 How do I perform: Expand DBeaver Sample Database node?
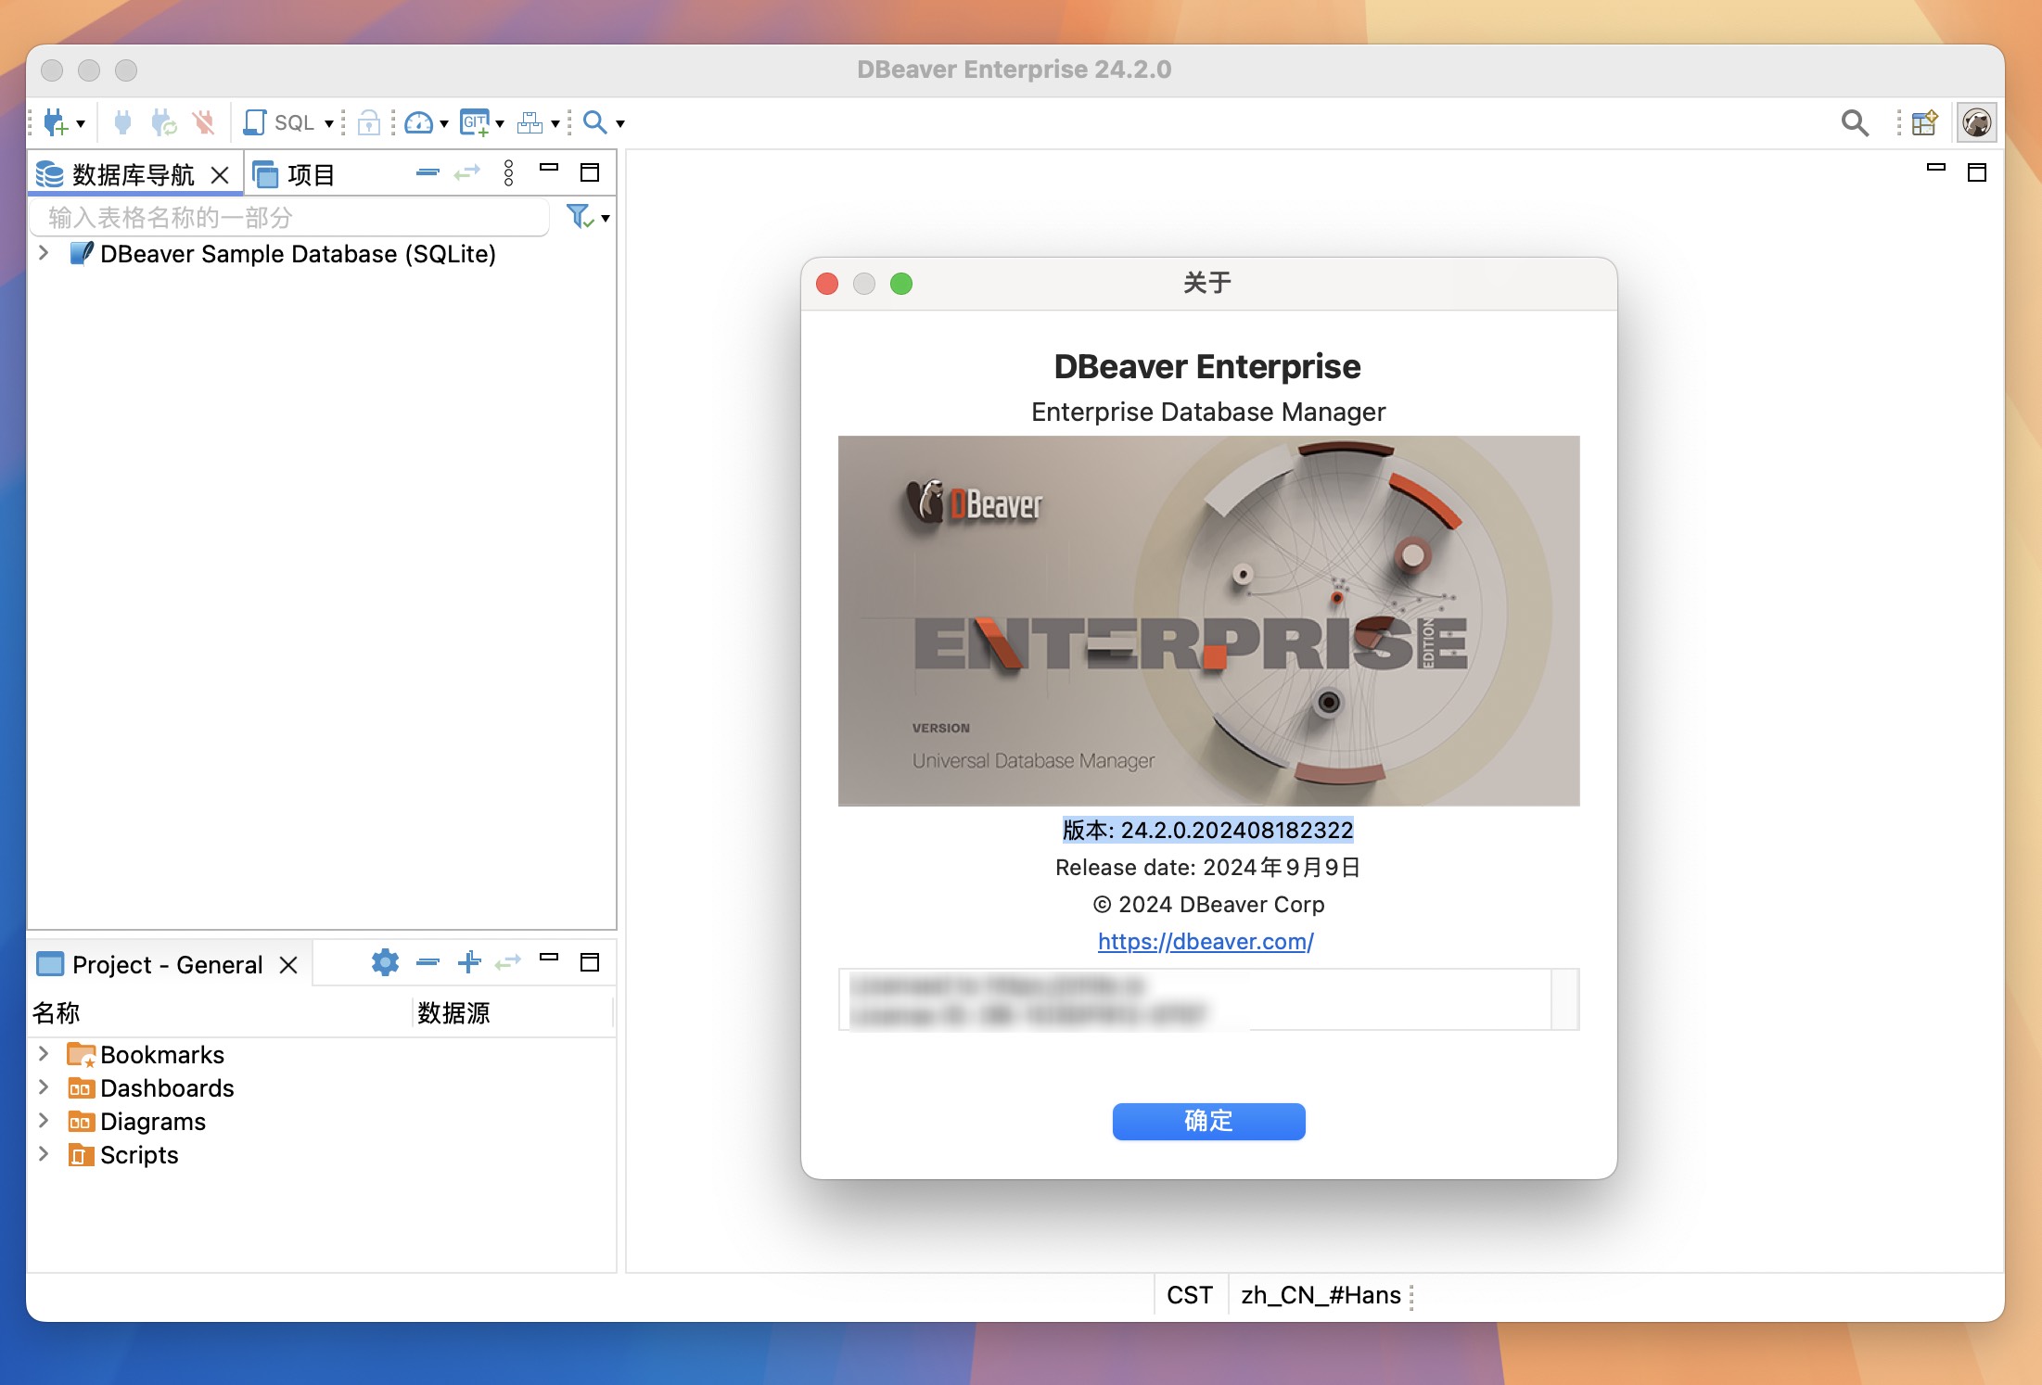click(x=44, y=253)
